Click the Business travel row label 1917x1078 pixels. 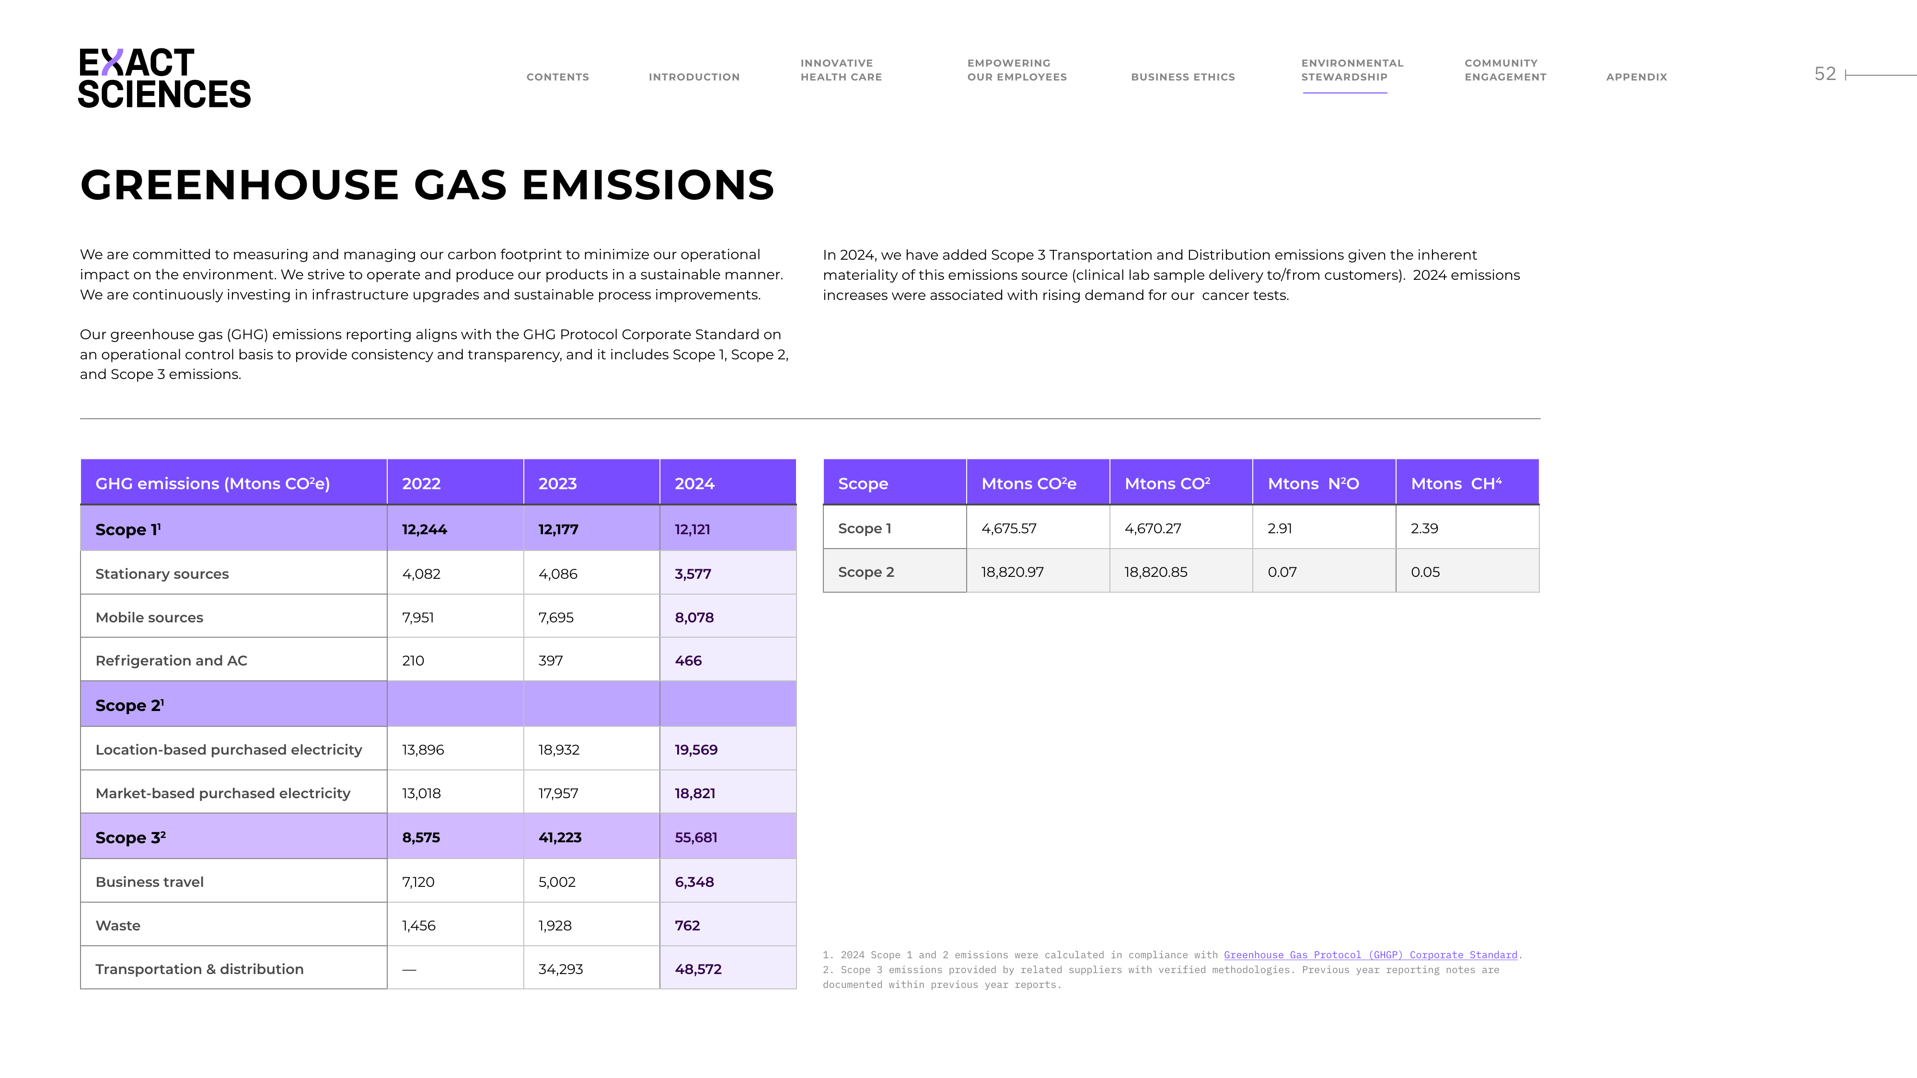(149, 882)
